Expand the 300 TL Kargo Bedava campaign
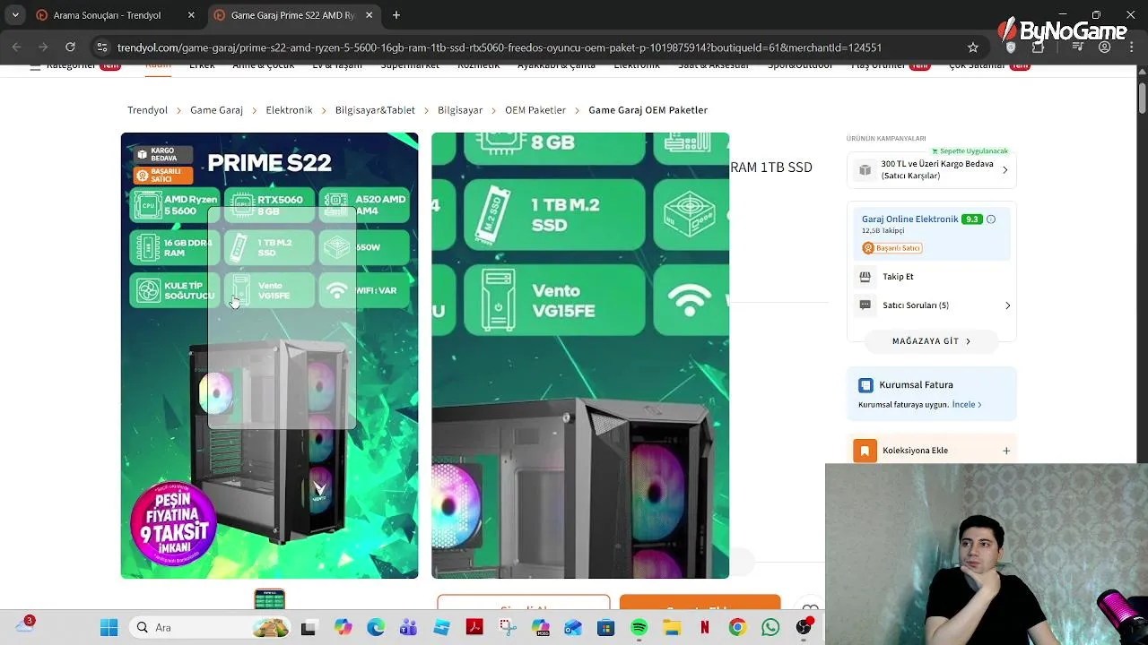The height and width of the screenshot is (645, 1148). pyautogui.click(x=1004, y=170)
